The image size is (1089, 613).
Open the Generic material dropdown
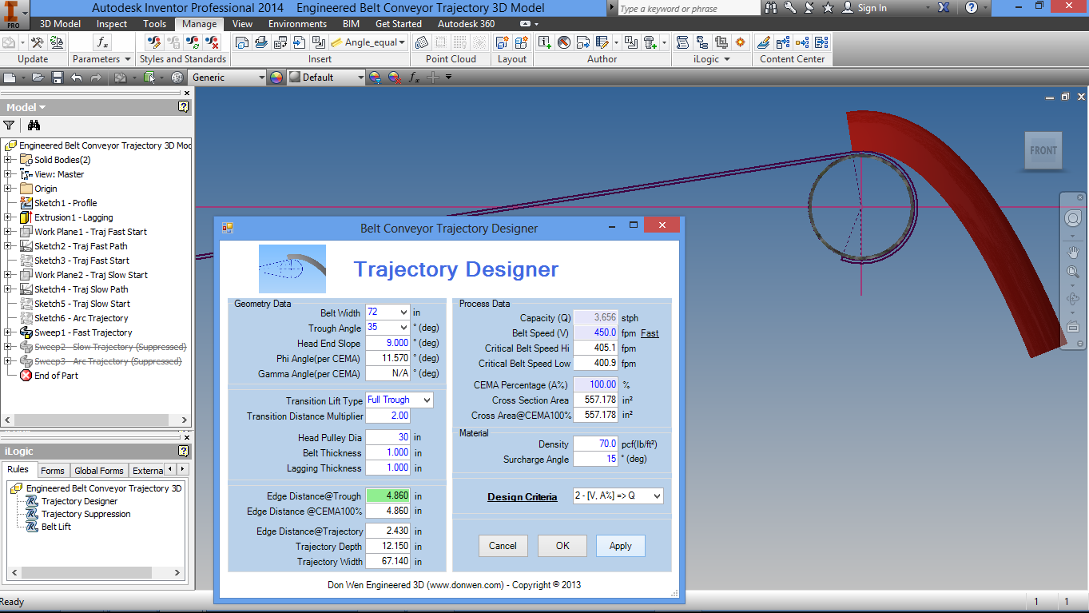pyautogui.click(x=260, y=78)
